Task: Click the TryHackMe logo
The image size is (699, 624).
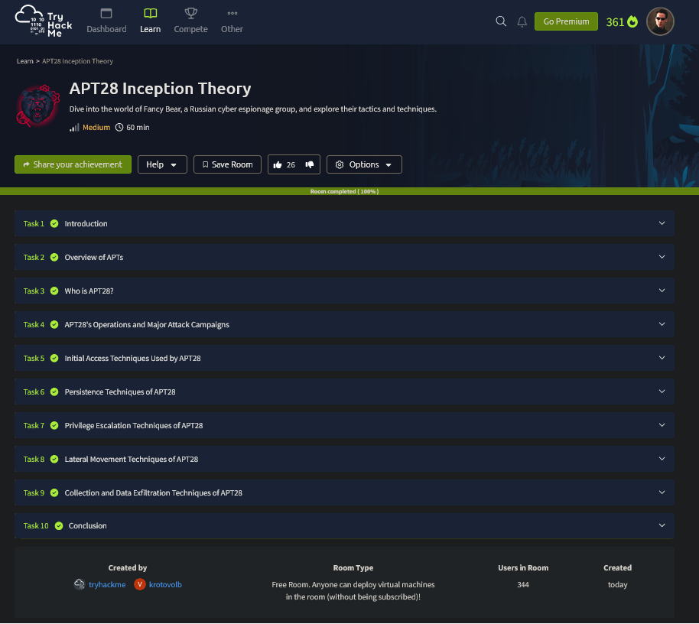Action: 44,21
